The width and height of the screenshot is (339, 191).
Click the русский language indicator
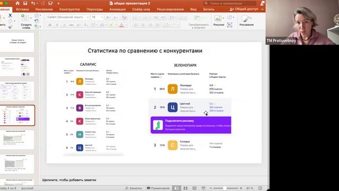(27, 188)
